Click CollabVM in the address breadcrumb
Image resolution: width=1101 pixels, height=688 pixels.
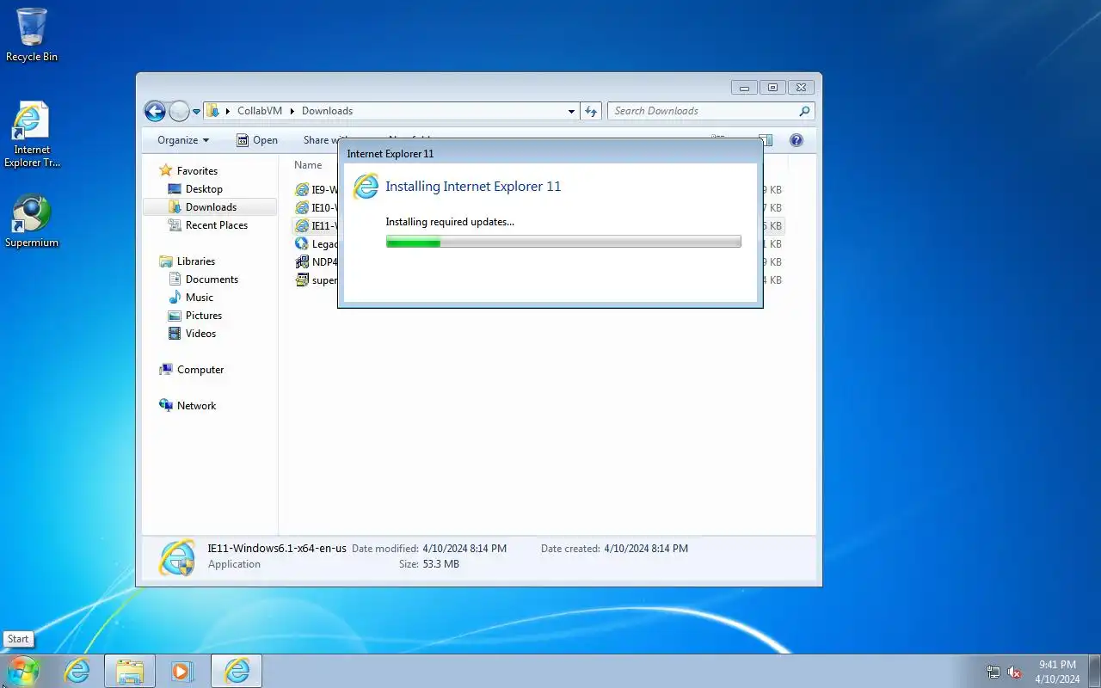(259, 111)
